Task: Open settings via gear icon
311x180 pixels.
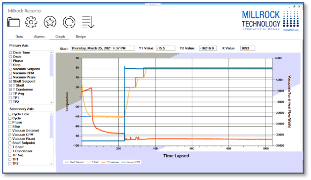Action: pos(31,22)
